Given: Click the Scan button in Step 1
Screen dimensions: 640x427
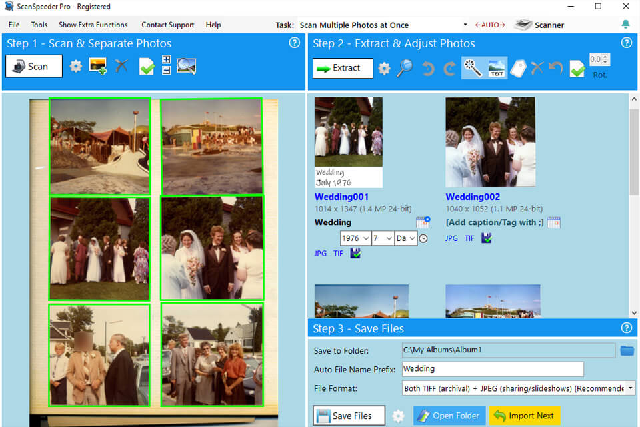Looking at the screenshot, I should [x=34, y=66].
